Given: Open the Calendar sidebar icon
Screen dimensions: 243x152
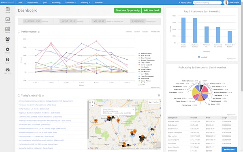Looking at the screenshot, I should [x=7, y=9].
